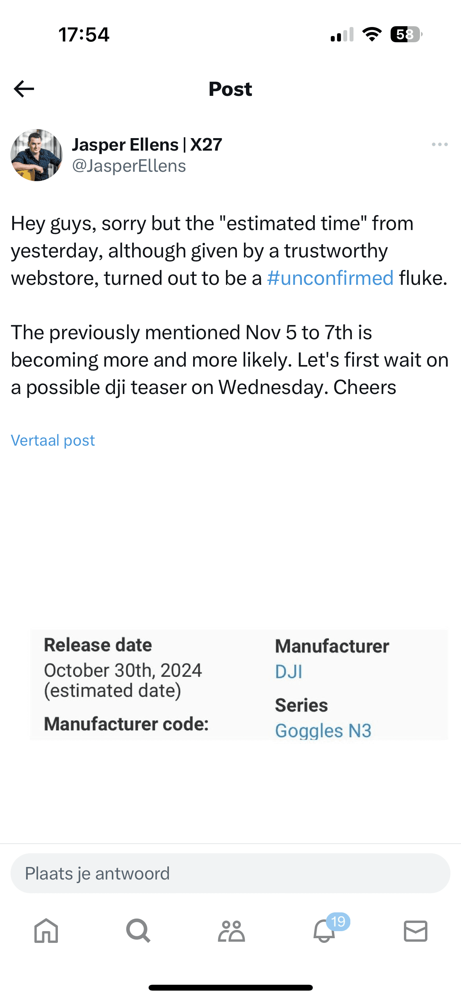
Task: Go to the Home tab
Action: 46,930
